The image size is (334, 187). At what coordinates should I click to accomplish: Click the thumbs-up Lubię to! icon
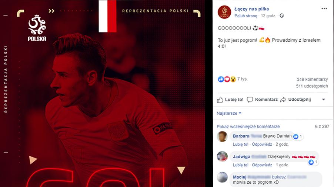click(x=220, y=100)
